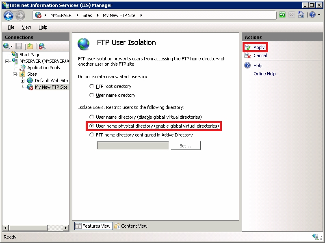Click Apply in the Actions pane
This screenshot has width=325, height=243.
click(259, 47)
